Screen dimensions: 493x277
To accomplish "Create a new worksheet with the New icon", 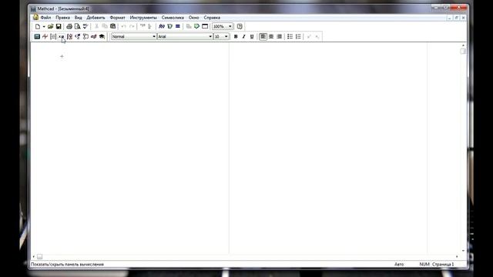I will (38, 26).
